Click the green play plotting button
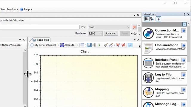Screen dimensions: 191x107 [99, 45]
